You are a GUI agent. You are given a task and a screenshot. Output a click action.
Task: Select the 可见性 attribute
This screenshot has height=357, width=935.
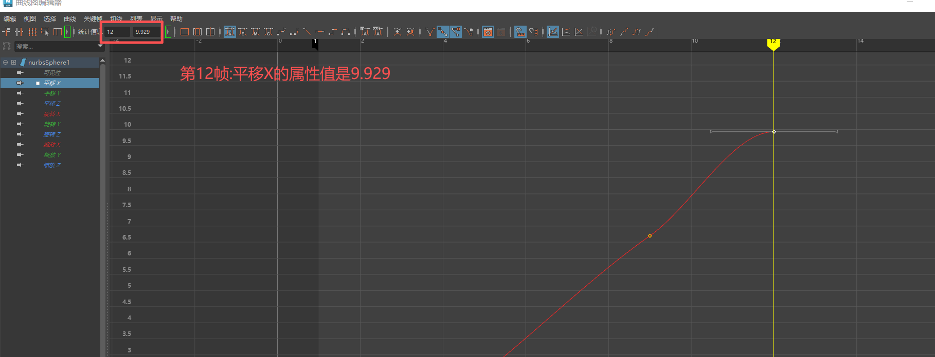pos(52,73)
